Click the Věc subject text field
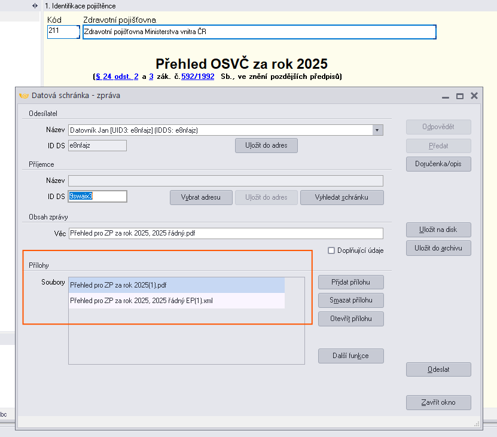This screenshot has height=437, width=497. [225, 233]
